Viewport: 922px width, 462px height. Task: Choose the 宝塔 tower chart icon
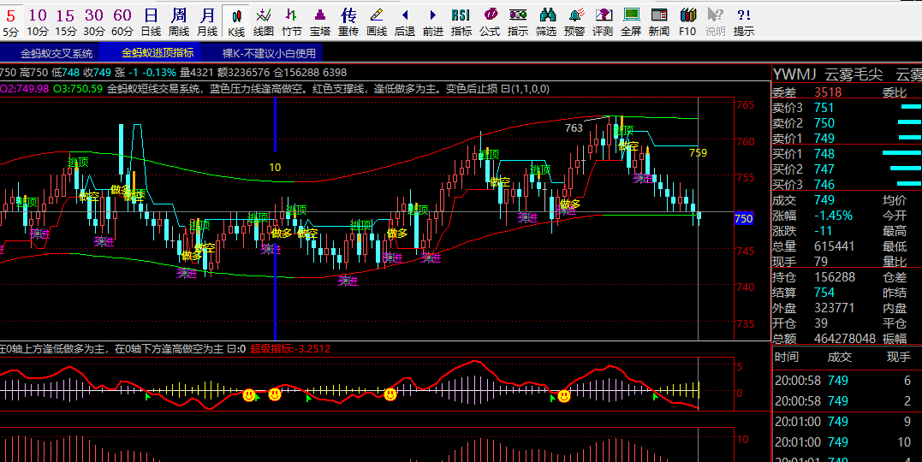click(x=320, y=21)
